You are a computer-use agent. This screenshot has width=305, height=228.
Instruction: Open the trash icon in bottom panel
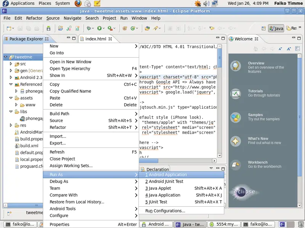pyautogui.click(x=301, y=224)
